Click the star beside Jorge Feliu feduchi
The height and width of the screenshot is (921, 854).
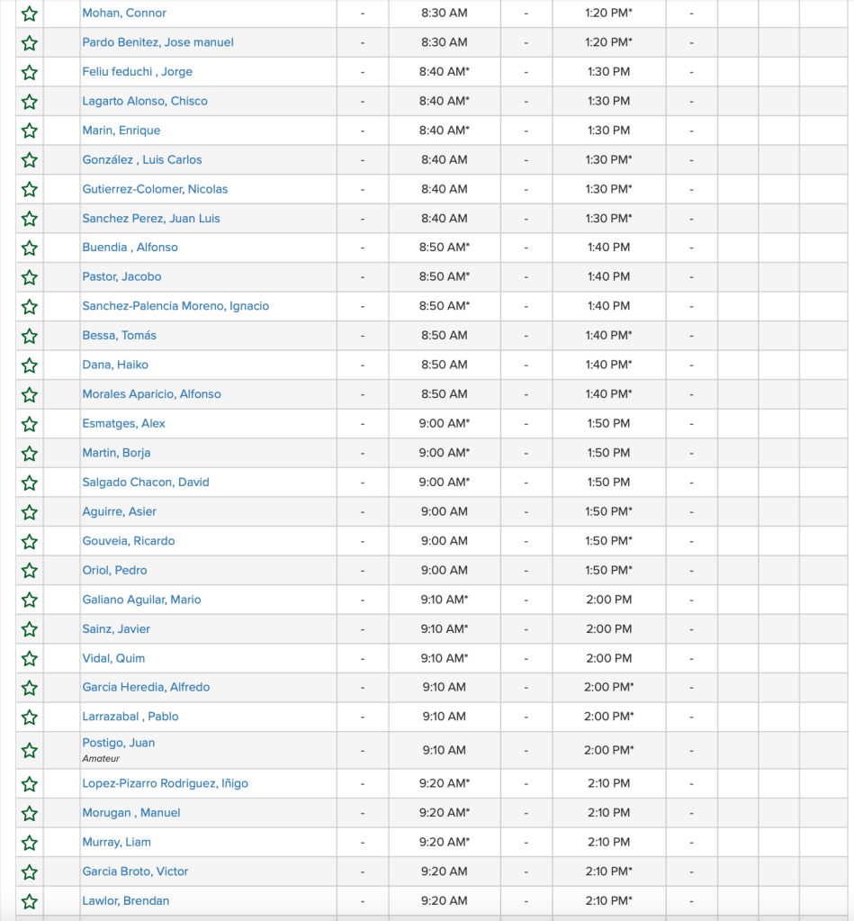tap(30, 72)
